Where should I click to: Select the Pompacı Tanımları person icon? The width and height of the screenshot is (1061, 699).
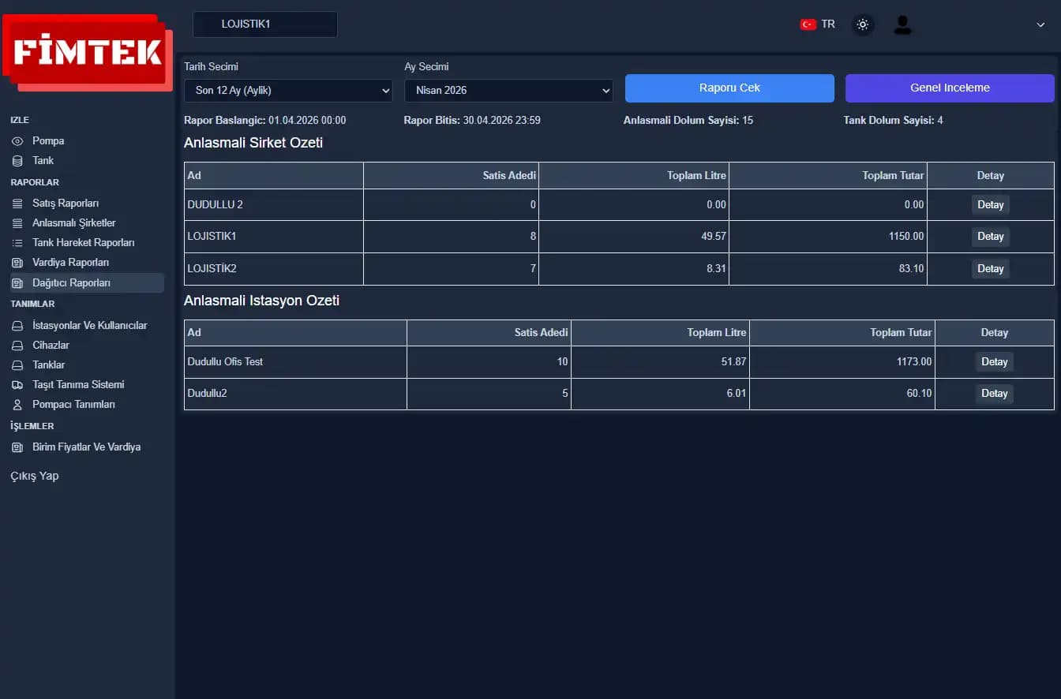pyautogui.click(x=17, y=404)
